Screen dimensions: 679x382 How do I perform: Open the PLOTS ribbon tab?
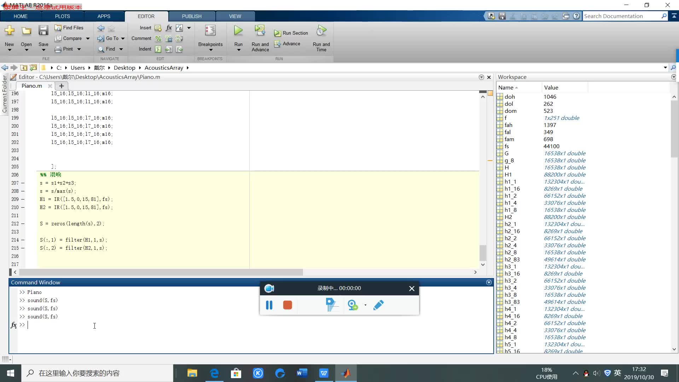pos(62,16)
